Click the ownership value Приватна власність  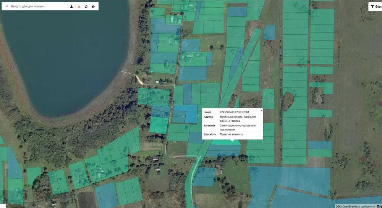tap(231, 134)
